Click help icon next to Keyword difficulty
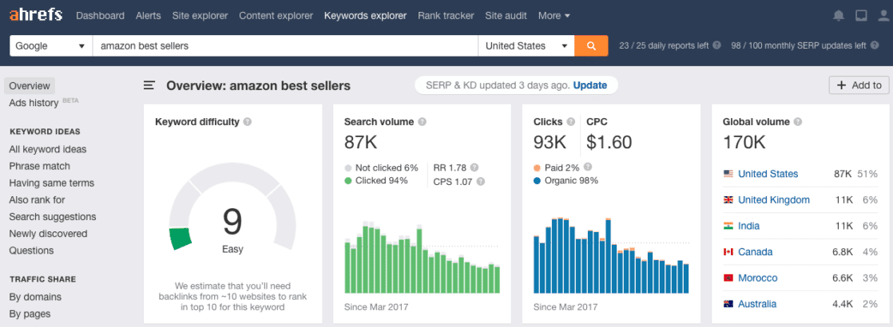893x327 pixels. coord(247,122)
